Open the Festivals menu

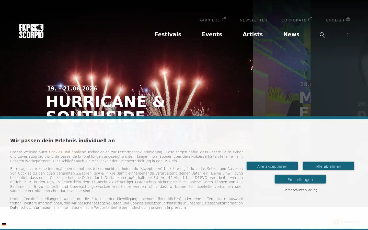(168, 34)
